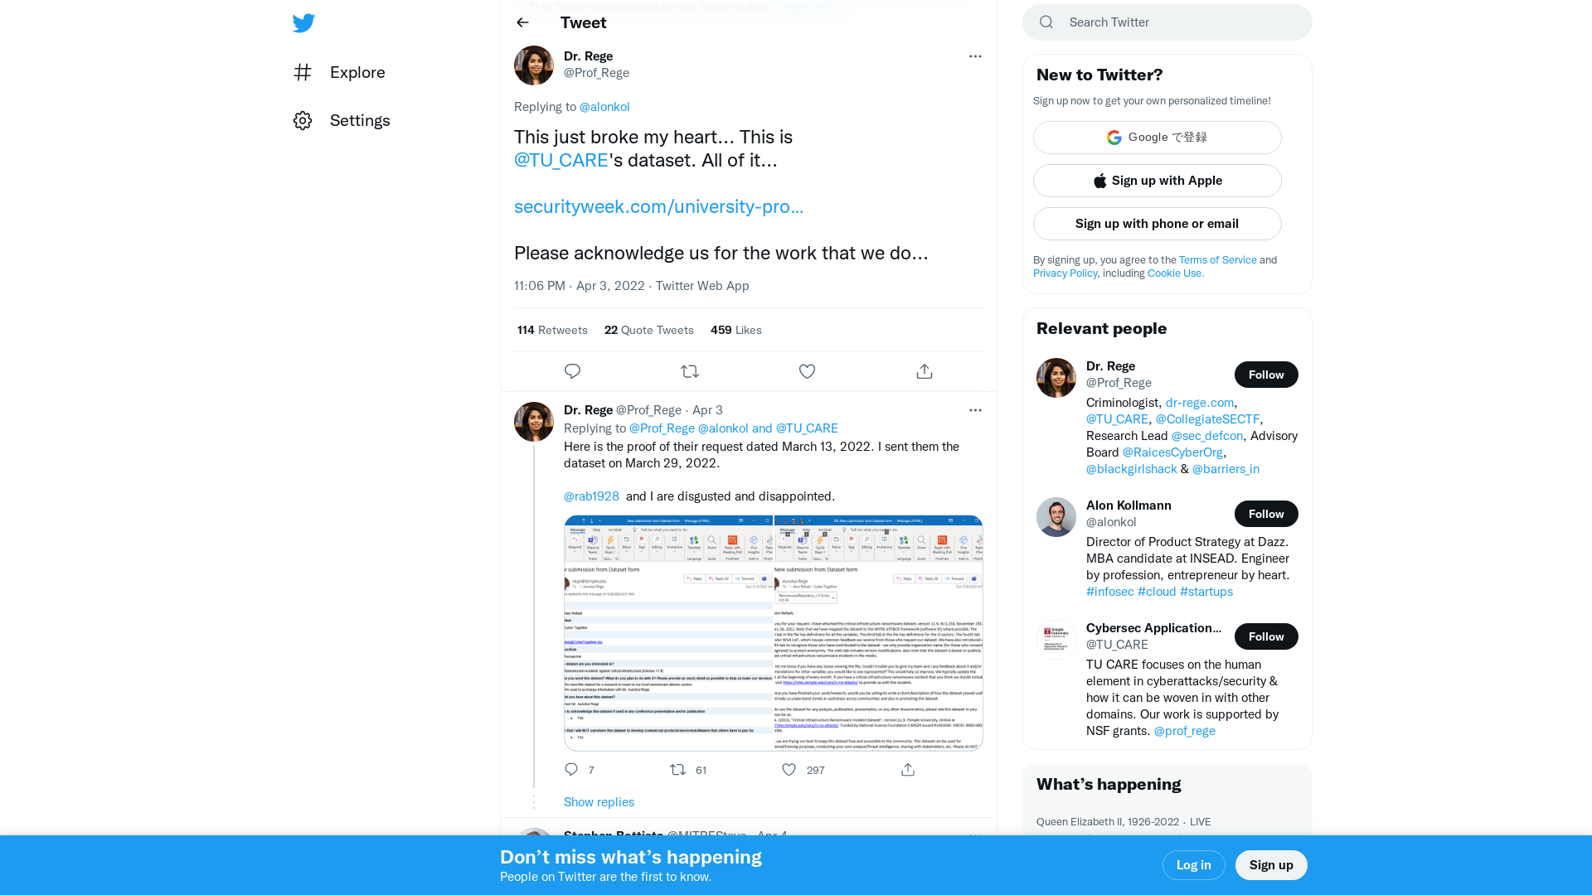Open Dr. Rege's avatar on the reply tweet
Viewport: 1592px width, 895px height.
534,422
